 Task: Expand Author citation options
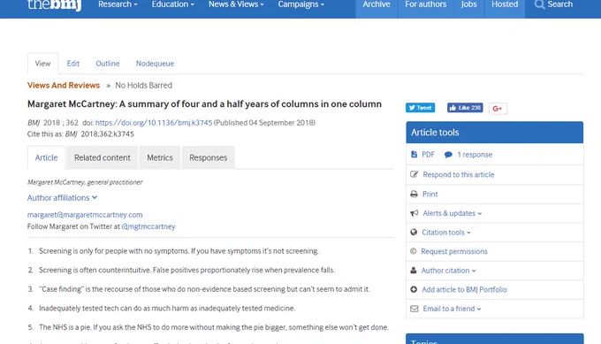point(448,271)
